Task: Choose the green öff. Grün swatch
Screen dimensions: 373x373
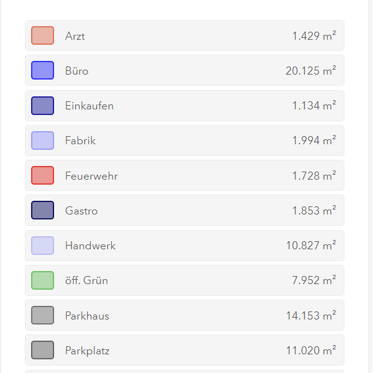Action: (x=42, y=280)
